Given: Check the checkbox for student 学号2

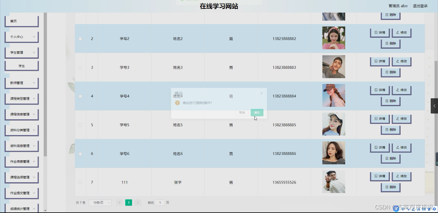Looking at the screenshot, I should click(80, 39).
